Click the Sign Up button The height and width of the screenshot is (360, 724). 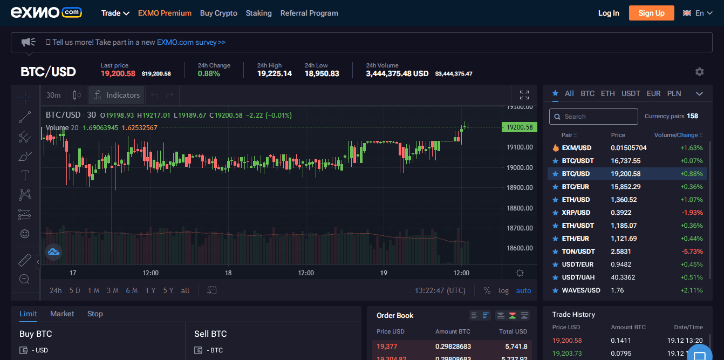651,13
